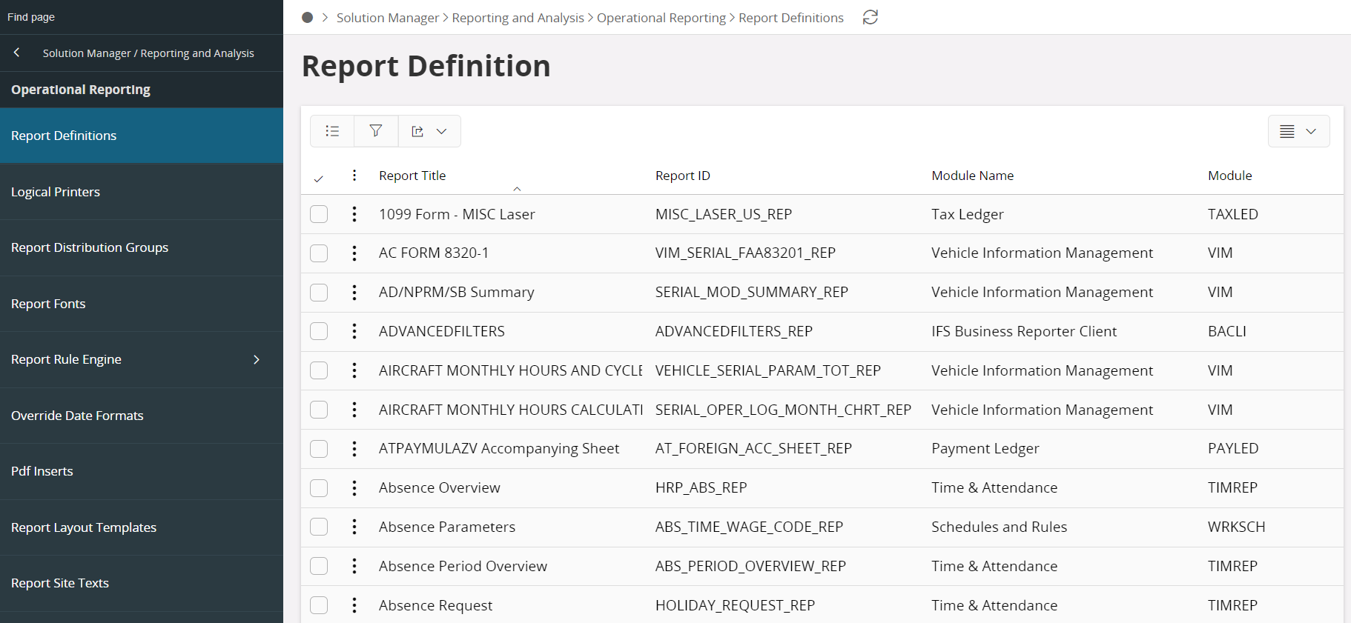Check the ATPAYMULAZV Accompanying Sheet row
This screenshot has height=623, width=1351.
(x=319, y=449)
